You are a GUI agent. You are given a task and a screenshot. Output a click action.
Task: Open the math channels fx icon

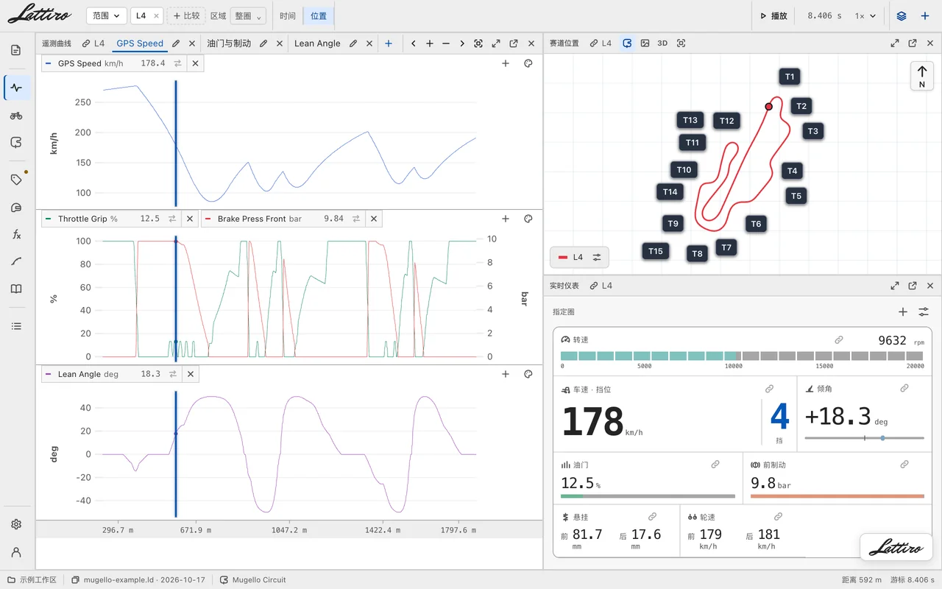(x=16, y=235)
